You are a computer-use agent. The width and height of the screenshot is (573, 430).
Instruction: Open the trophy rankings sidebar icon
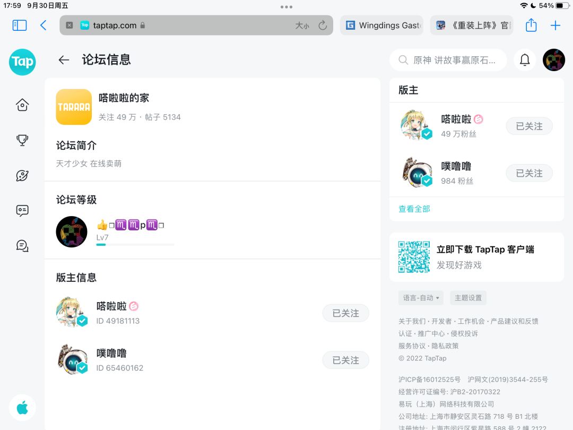(x=22, y=140)
